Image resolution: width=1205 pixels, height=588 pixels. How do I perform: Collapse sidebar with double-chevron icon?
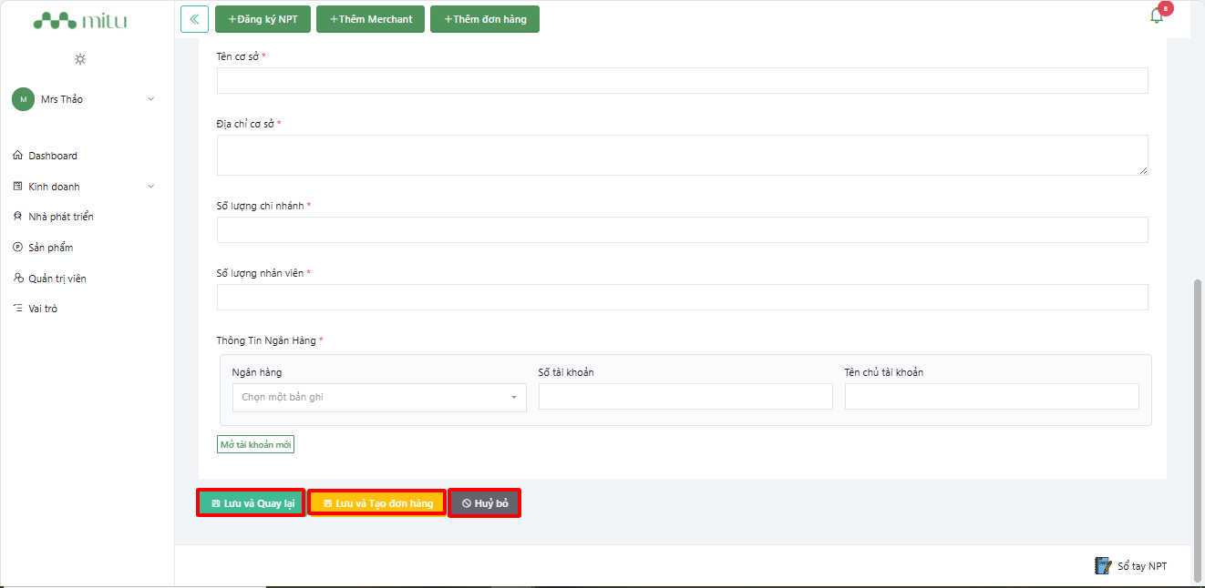coord(194,19)
